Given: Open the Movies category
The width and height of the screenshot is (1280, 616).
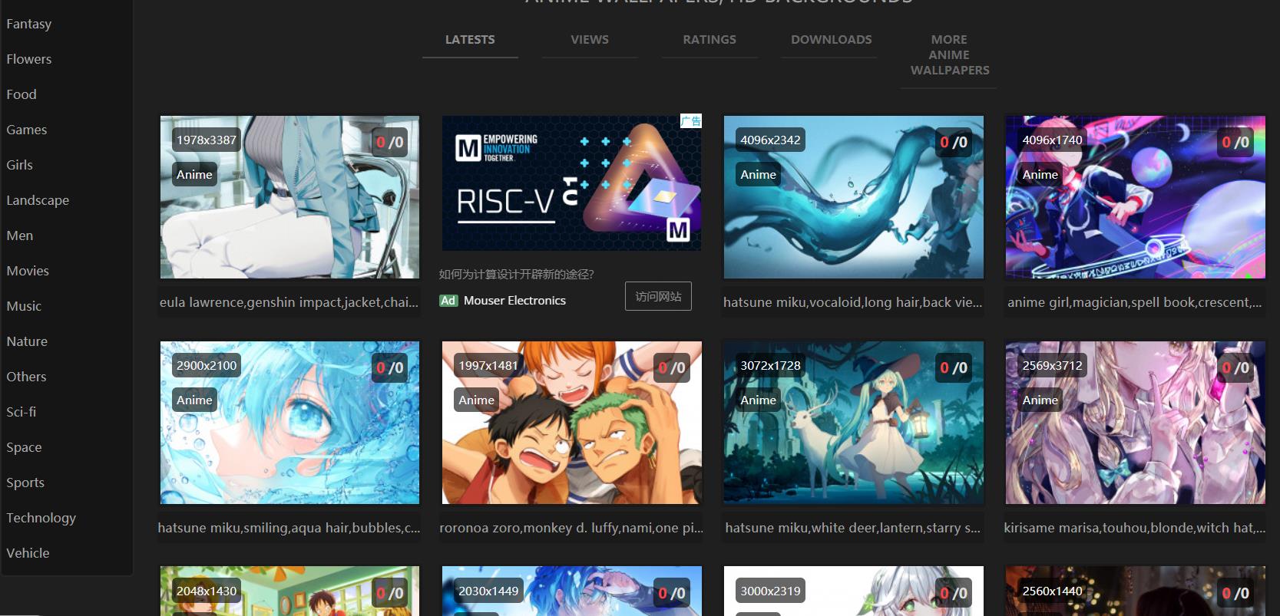Looking at the screenshot, I should (28, 271).
